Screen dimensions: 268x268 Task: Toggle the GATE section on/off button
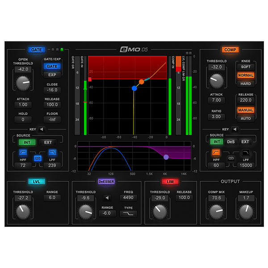[x=37, y=50]
